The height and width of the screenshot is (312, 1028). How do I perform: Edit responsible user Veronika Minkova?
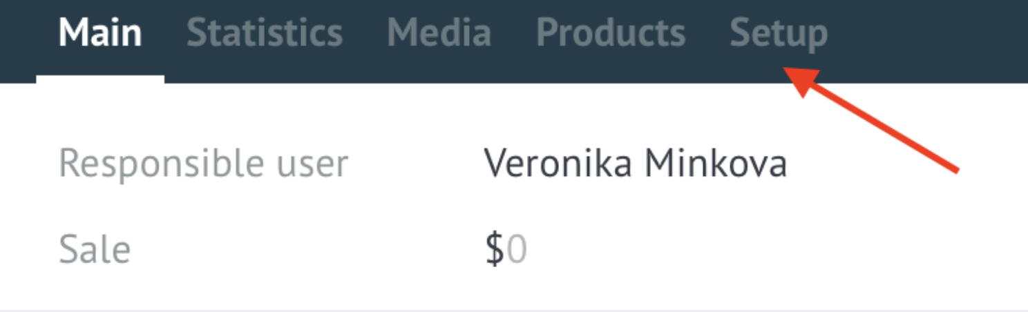point(636,164)
